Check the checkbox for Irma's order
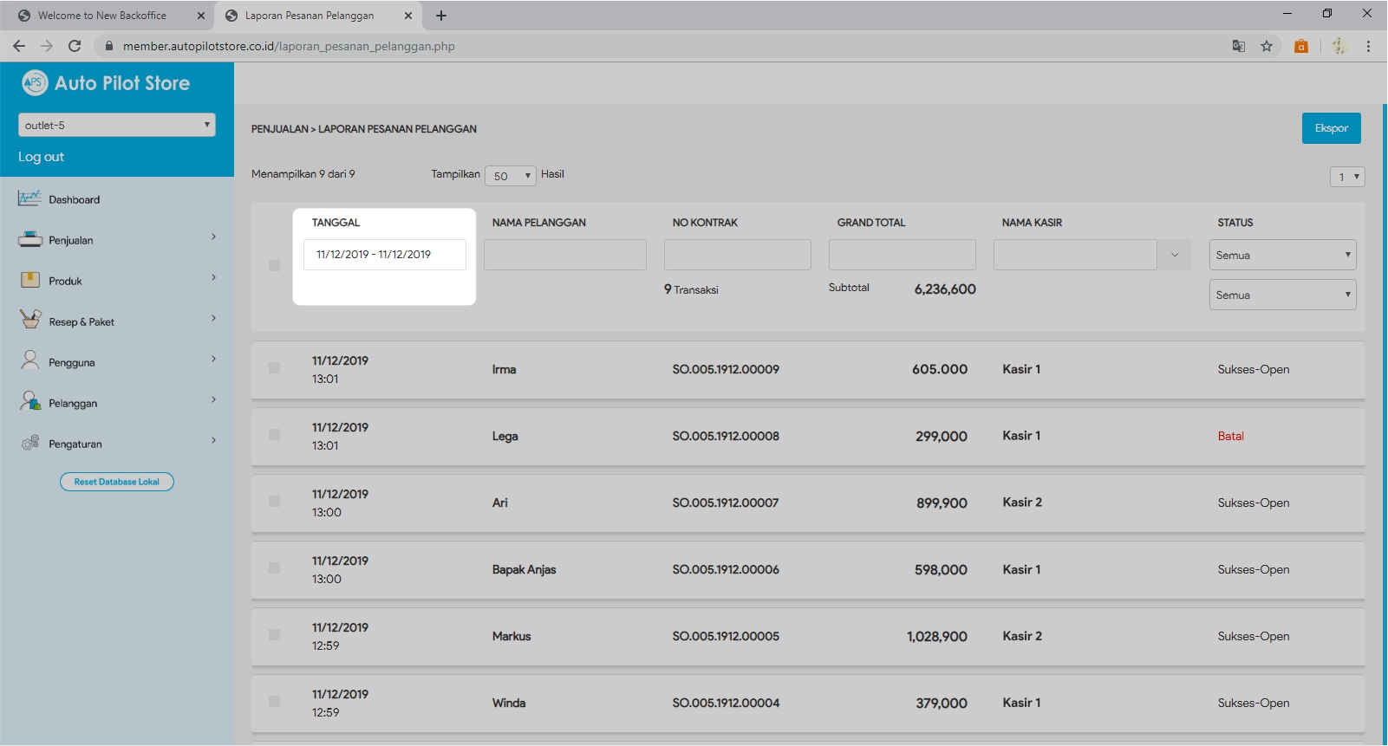Screen dimensions: 1388x746 pyautogui.click(x=274, y=368)
